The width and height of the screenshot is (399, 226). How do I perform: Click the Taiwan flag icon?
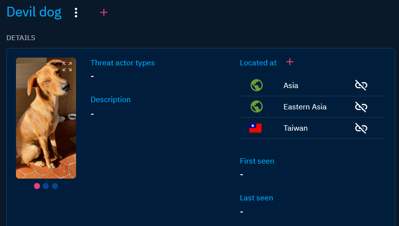pyautogui.click(x=255, y=128)
